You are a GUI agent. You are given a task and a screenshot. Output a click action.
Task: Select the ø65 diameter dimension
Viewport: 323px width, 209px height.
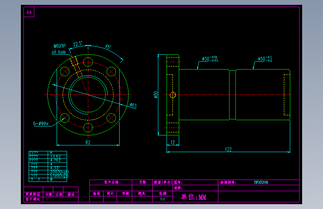pos(133,105)
